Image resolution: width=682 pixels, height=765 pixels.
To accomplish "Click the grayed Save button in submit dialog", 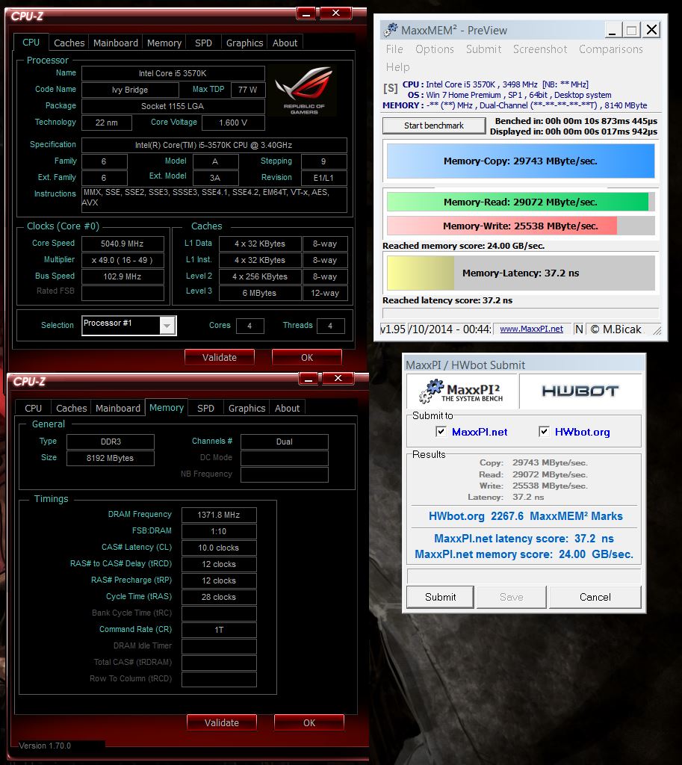I will 511,597.
